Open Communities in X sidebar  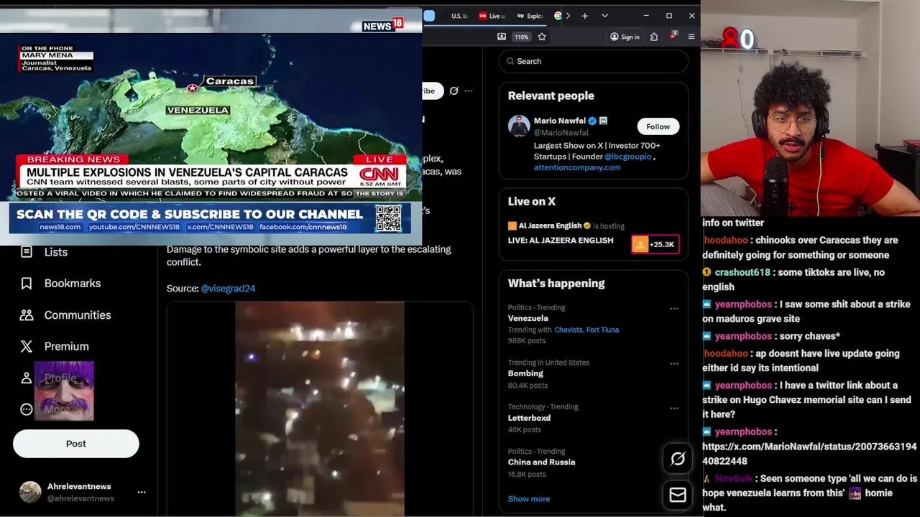[78, 315]
